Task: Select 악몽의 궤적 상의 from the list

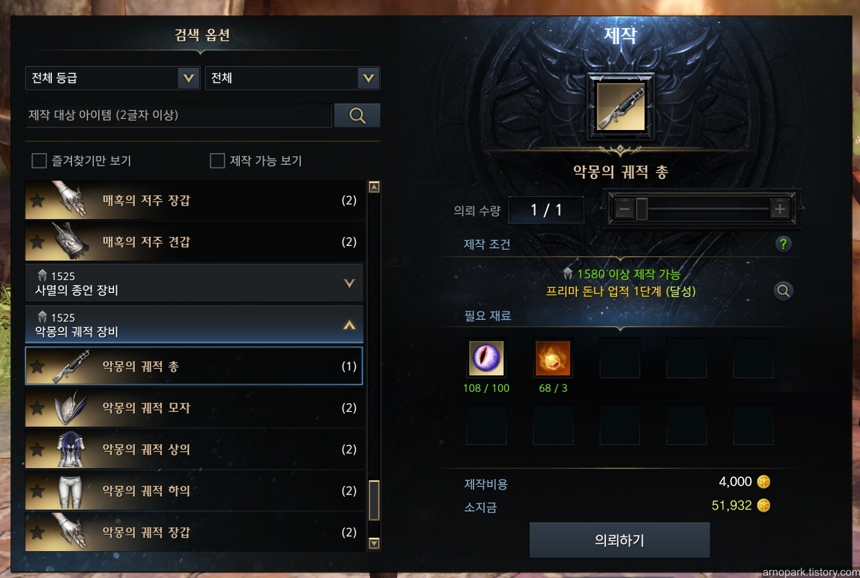Action: click(195, 449)
